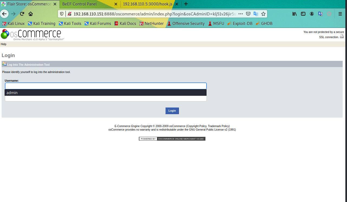Focus the Username input field
This screenshot has width=347, height=202.
(x=106, y=86)
